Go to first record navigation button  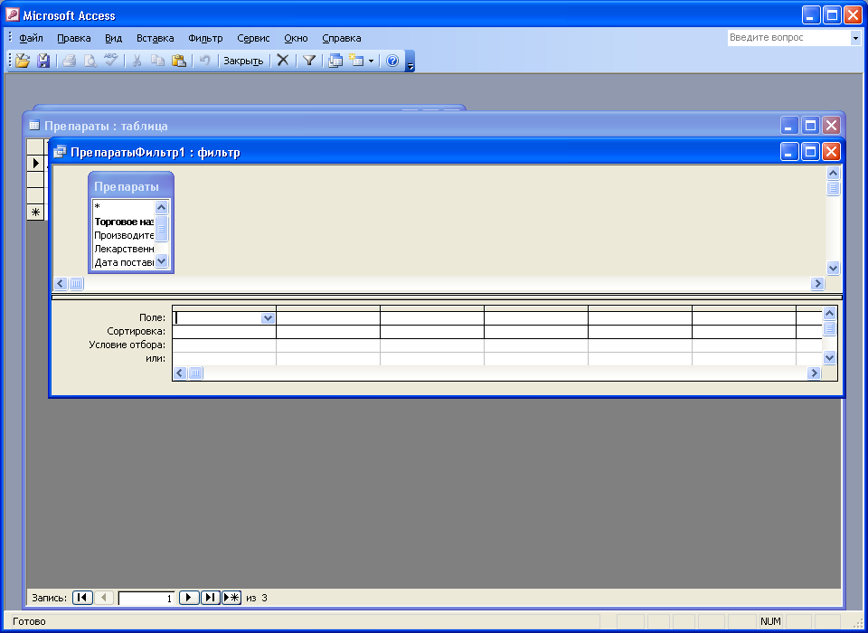[x=82, y=598]
